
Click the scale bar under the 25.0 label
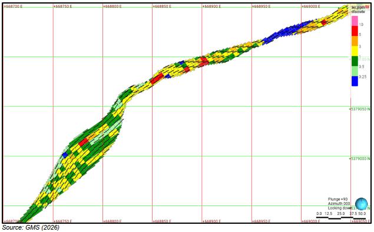[x=341, y=217]
